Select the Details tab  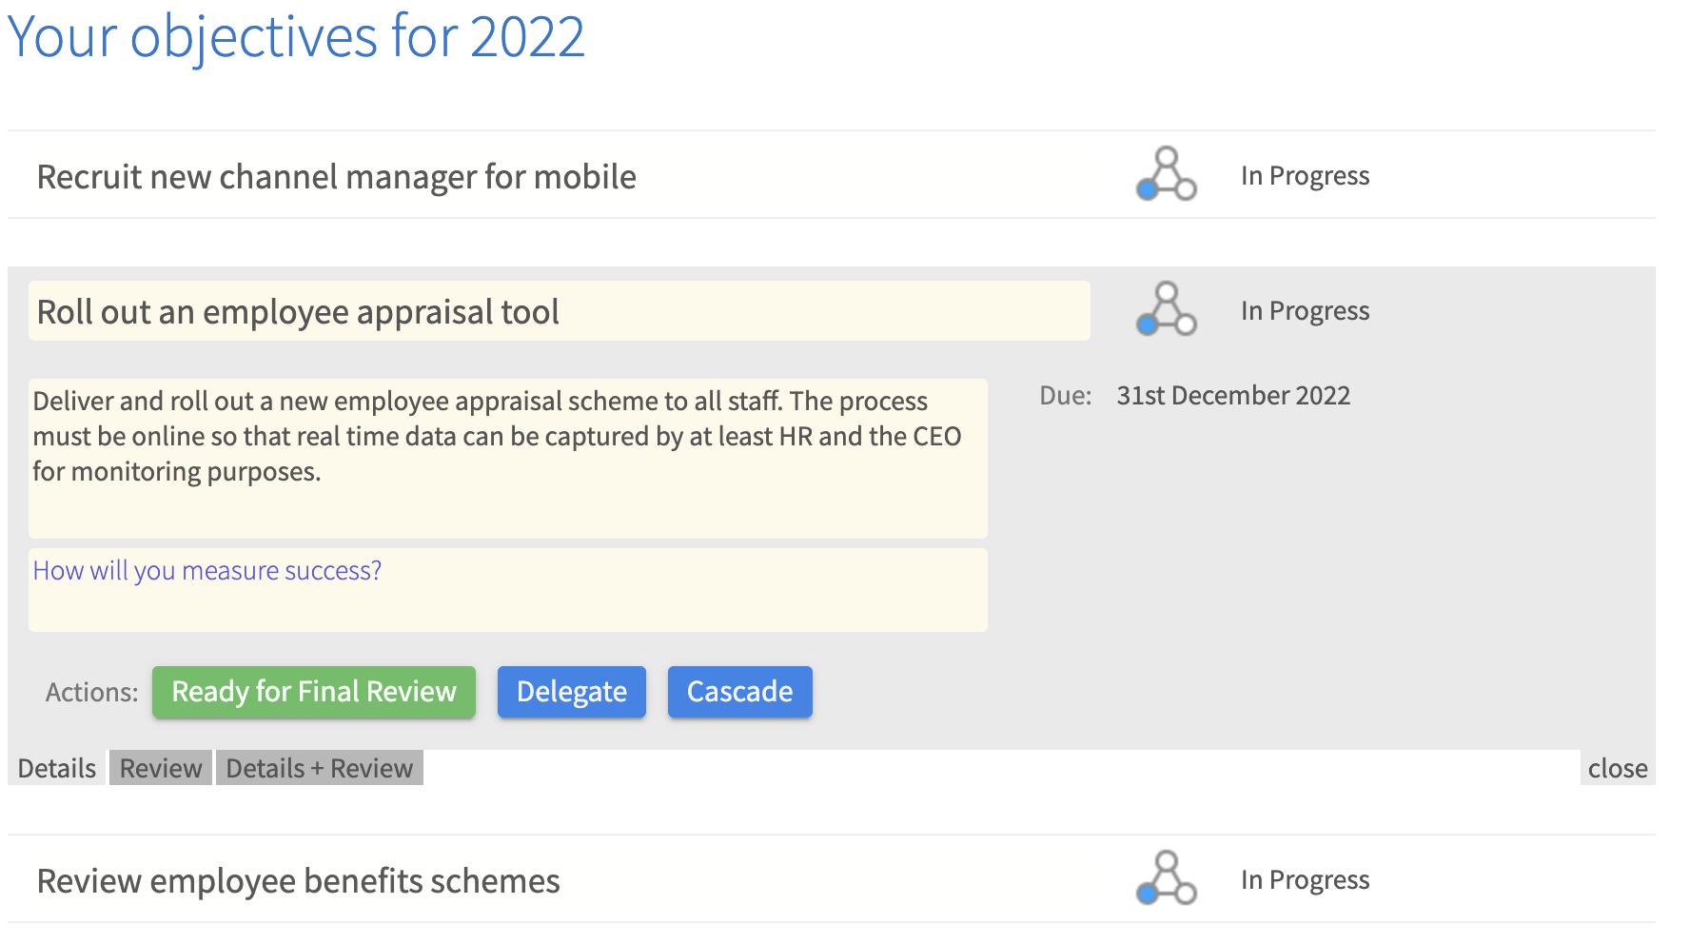coord(57,767)
